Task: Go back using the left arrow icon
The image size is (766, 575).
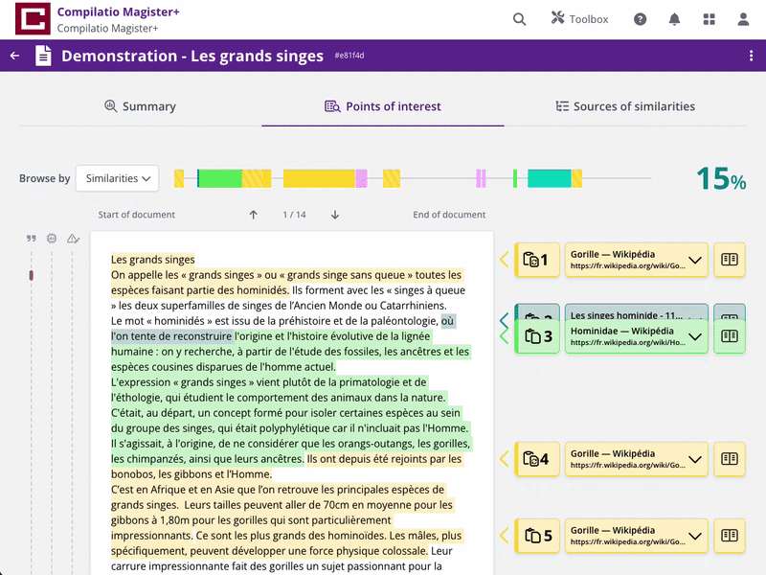Action: coord(14,56)
